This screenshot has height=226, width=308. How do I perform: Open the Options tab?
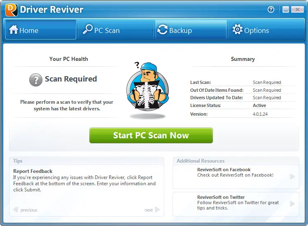coord(266,30)
